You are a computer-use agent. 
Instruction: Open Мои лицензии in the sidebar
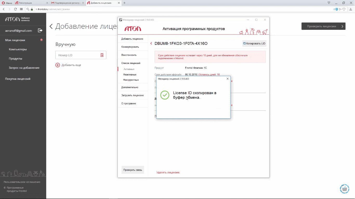click(x=15, y=40)
